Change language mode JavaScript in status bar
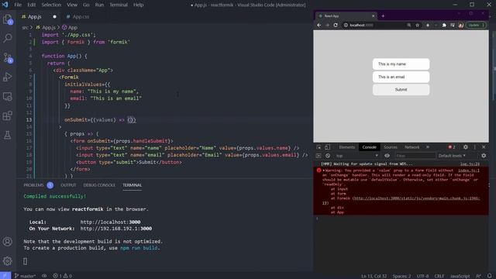The image size is (496, 279). point(460,276)
